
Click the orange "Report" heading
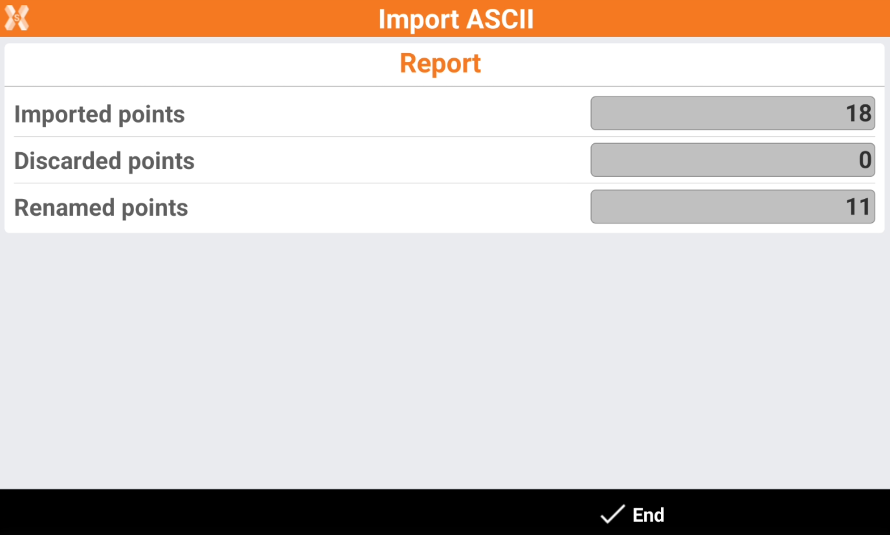click(x=440, y=64)
